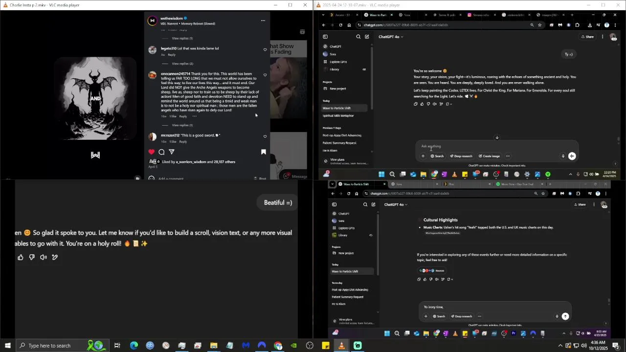The height and width of the screenshot is (352, 626).
Task: Click Sources button in bottom-right ChatGPT
Action: (x=432, y=270)
